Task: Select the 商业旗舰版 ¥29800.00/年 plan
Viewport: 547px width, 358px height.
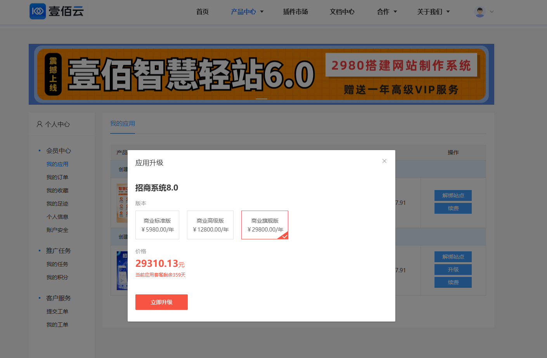Action: tap(265, 225)
